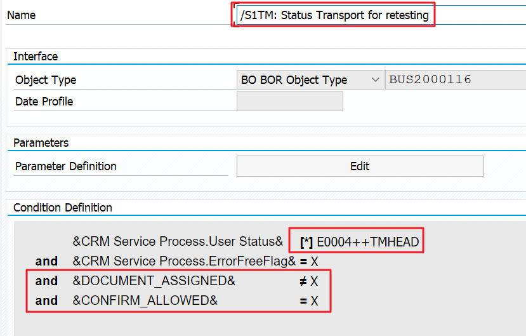Click the equals operator on ErrorFreeFlag line
This screenshot has height=336, width=526.
click(x=303, y=261)
